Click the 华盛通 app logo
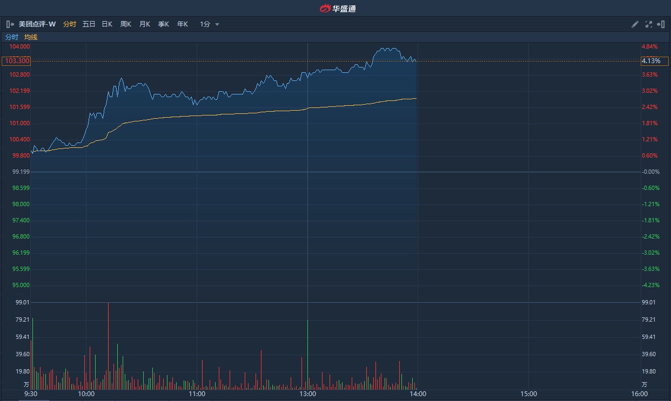 tap(338, 8)
